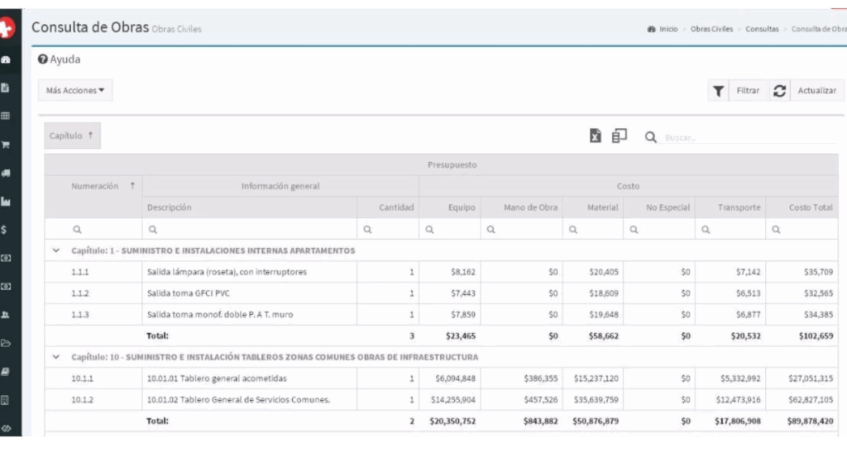Viewport: 847px width, 476px height.
Task: Click the dollar sign sidebar icon
Action: (x=6, y=230)
